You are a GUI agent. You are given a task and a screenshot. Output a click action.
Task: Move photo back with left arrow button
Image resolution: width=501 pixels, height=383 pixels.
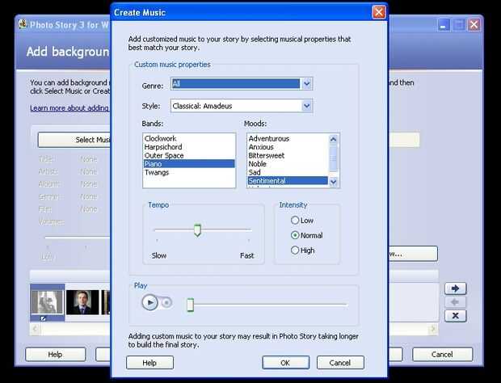455,302
